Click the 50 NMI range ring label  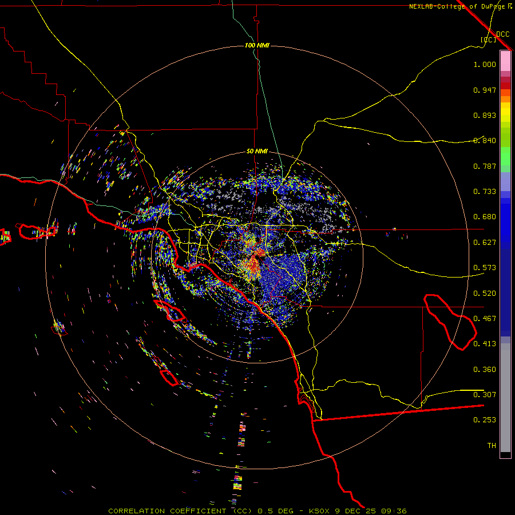coord(257,151)
